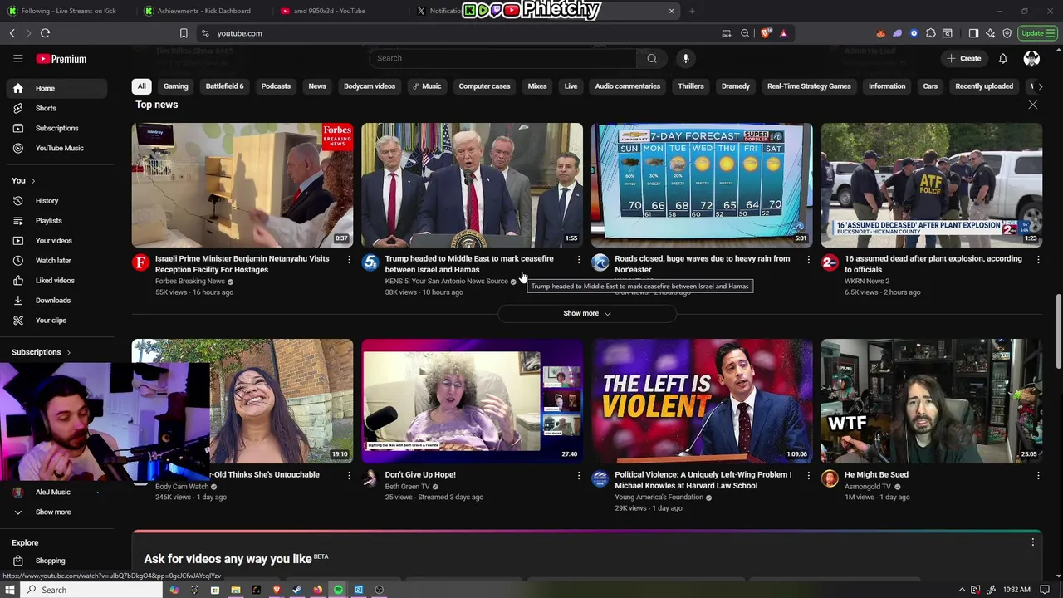Open Shopping under Explore

tap(56, 561)
